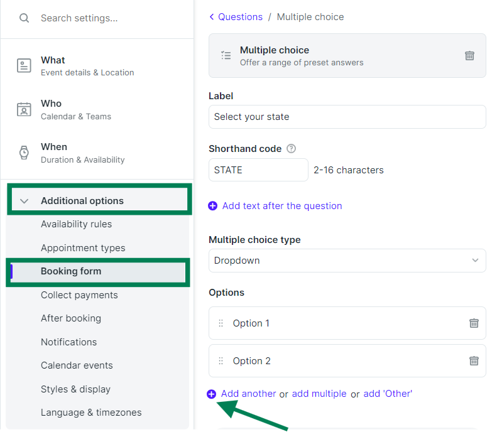Click the add 'Other' link
Image resolution: width=497 pixels, height=432 pixels.
coord(388,394)
